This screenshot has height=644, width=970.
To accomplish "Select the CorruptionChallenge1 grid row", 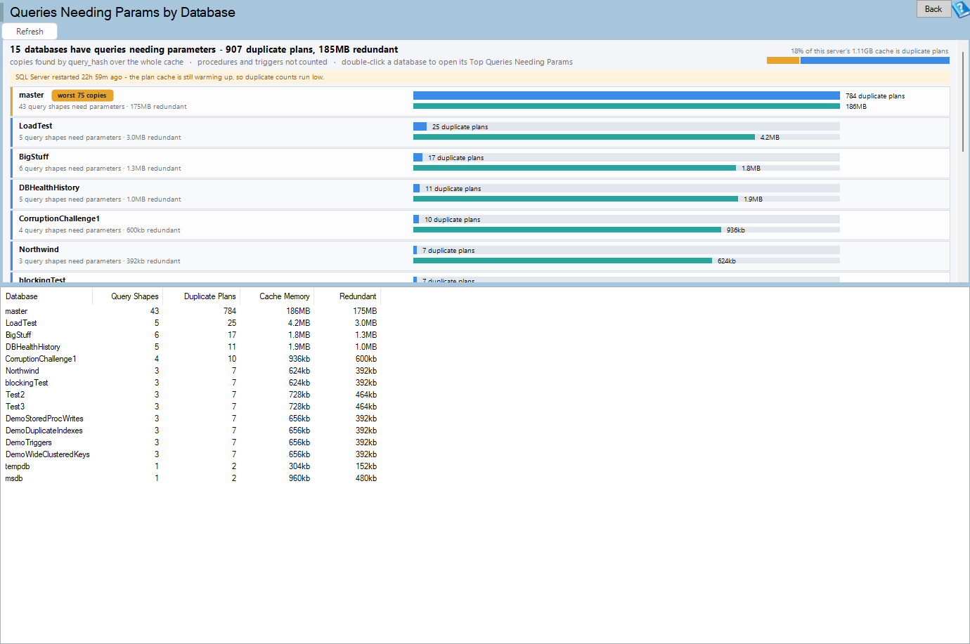I will click(190, 359).
